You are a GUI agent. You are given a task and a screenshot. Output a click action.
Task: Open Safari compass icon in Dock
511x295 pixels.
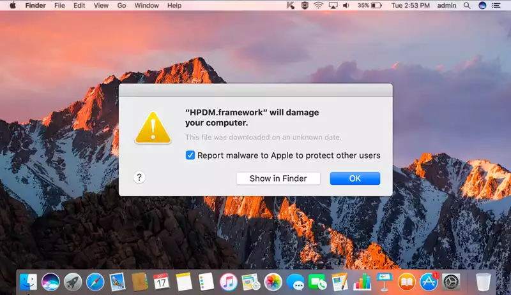[95, 282]
